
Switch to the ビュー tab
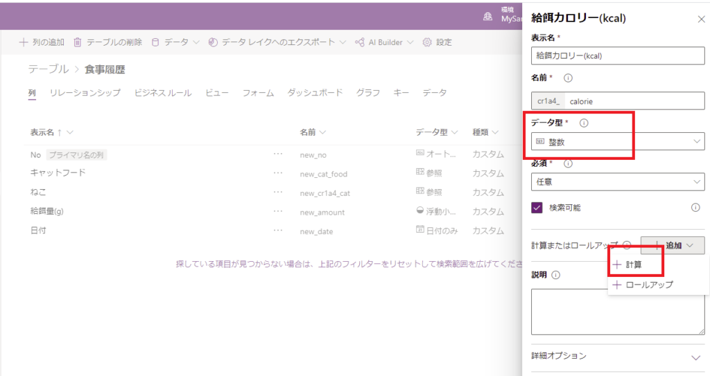click(x=217, y=93)
